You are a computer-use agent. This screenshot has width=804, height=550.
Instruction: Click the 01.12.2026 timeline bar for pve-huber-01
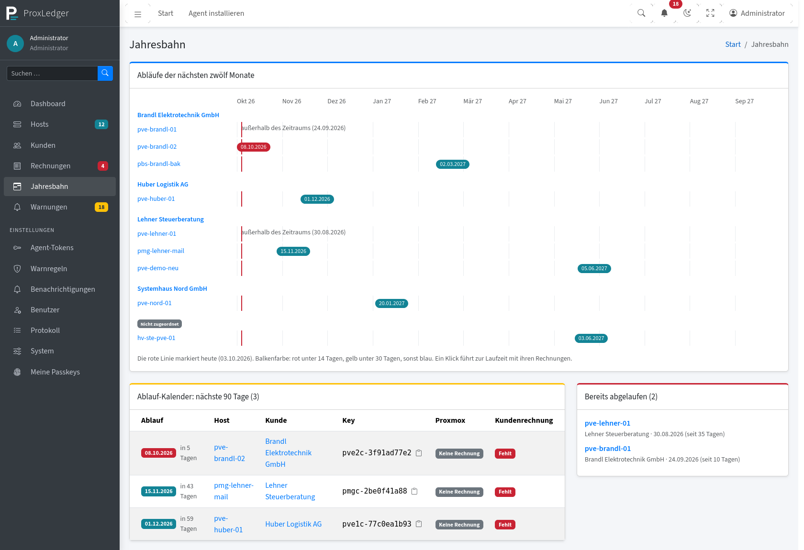click(317, 199)
